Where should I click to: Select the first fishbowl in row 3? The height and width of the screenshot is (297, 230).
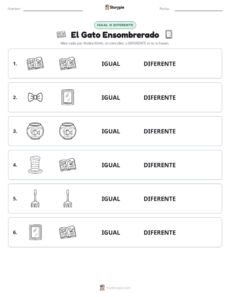pos(35,131)
